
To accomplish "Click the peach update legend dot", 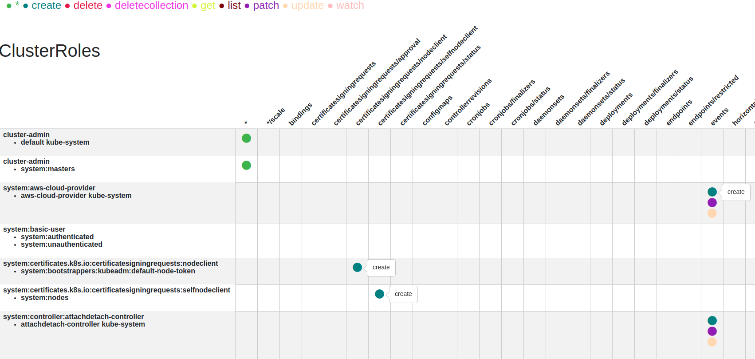I will (285, 6).
